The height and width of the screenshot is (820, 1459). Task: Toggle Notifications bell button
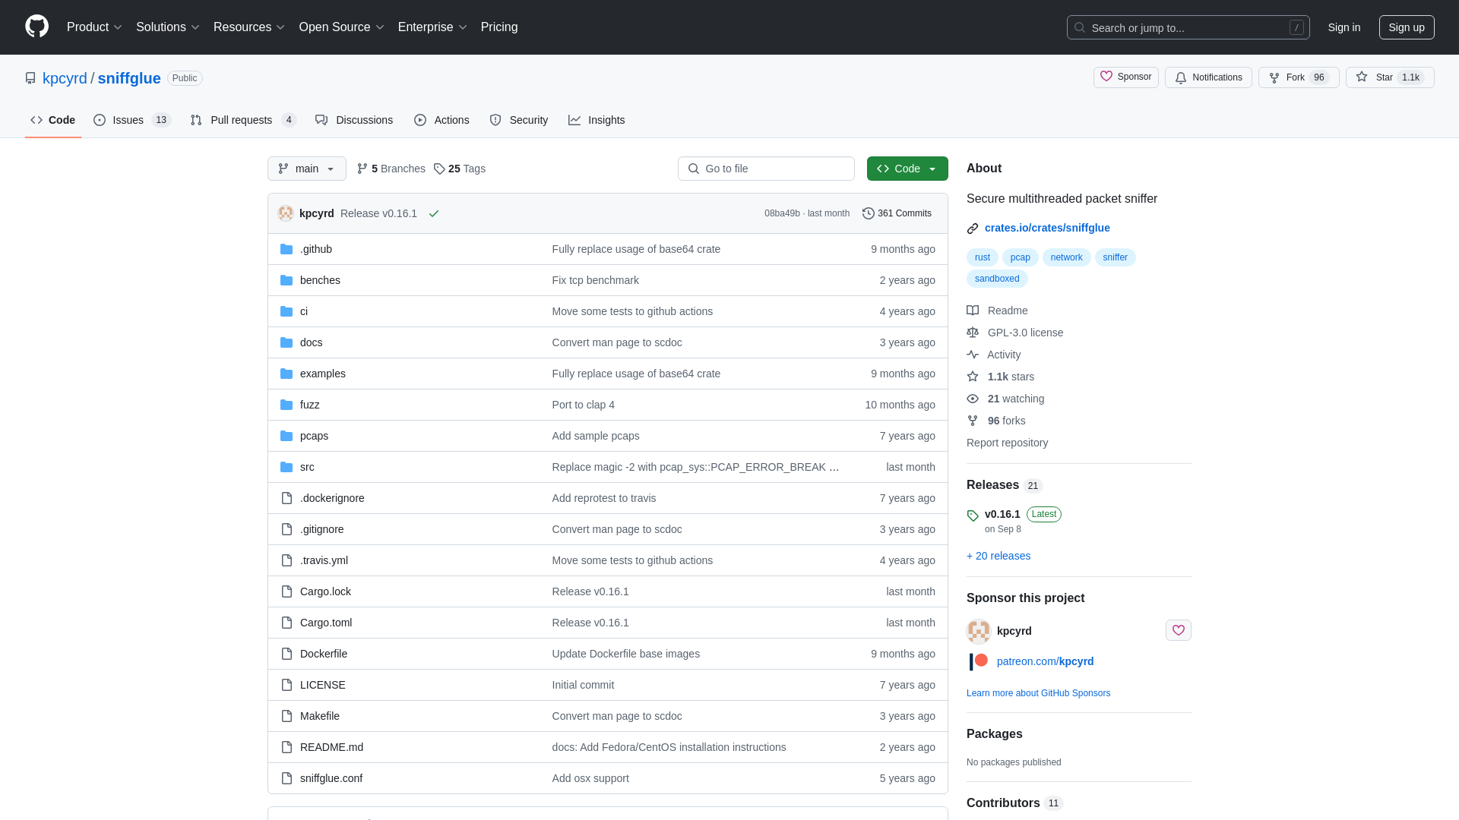[1208, 77]
